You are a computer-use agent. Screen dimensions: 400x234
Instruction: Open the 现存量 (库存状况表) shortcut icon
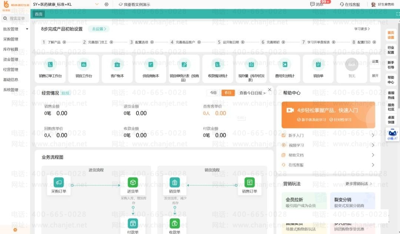click(251, 65)
